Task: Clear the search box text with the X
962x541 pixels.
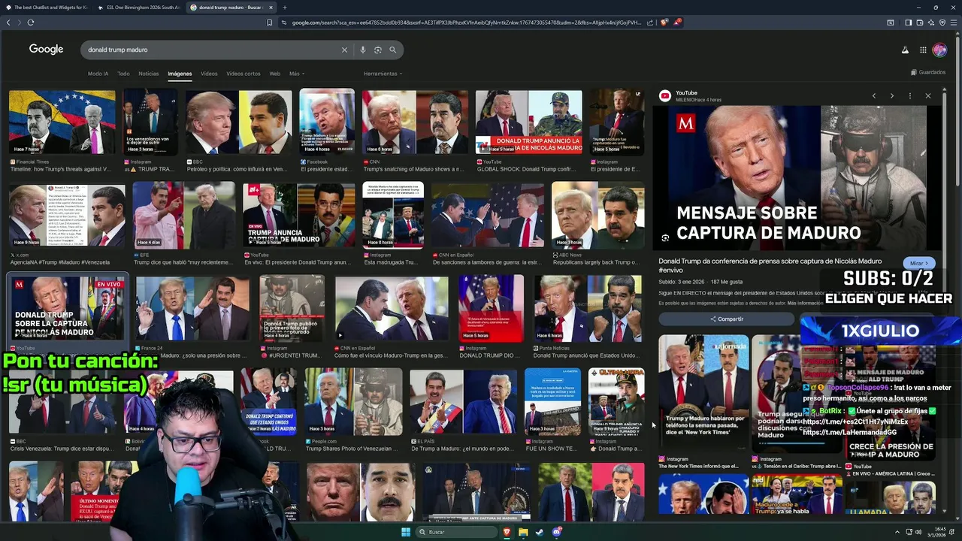Action: [344, 50]
